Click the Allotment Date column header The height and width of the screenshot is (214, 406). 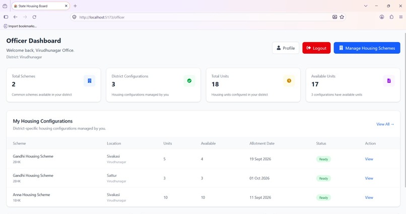click(x=262, y=143)
